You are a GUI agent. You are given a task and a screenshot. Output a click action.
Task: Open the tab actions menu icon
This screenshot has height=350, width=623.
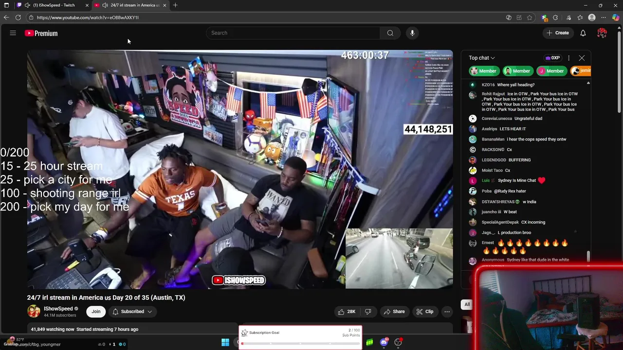(x=6, y=5)
